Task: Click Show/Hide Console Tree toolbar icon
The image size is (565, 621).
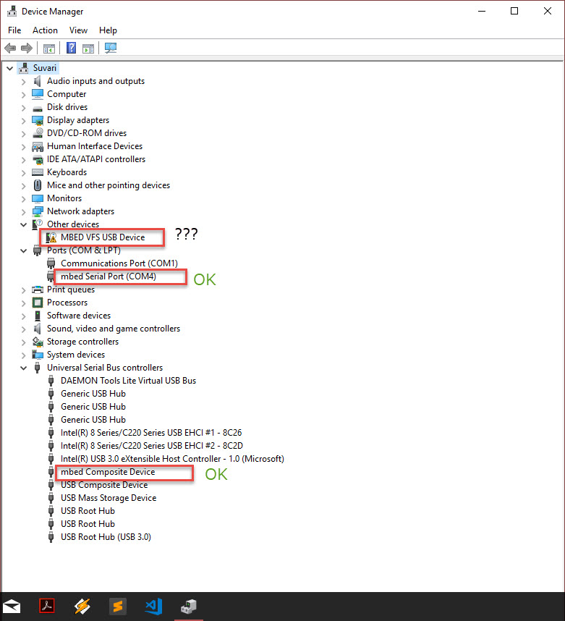Action: click(49, 48)
